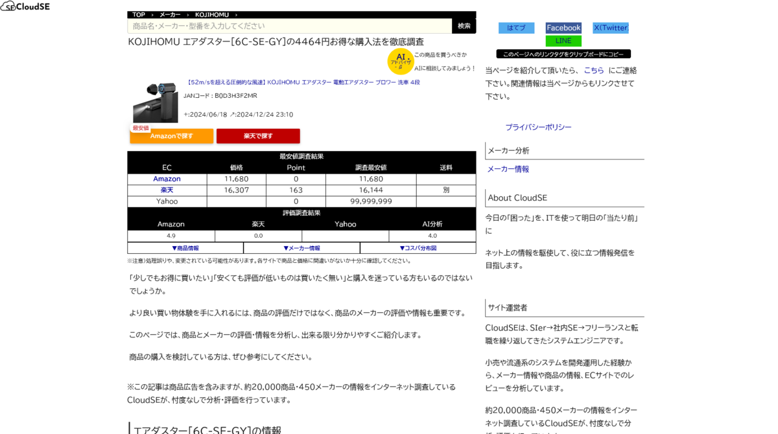Share via LINE button
Screen dimensions: 778x434
click(563, 41)
